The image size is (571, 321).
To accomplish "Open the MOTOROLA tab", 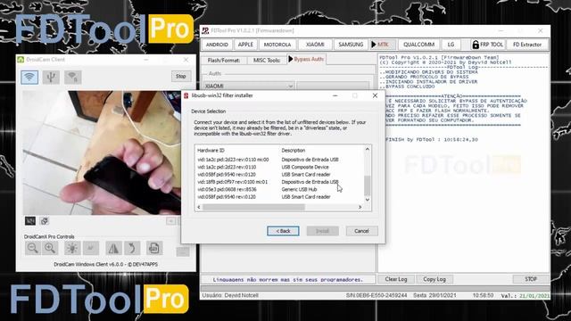I will [x=277, y=45].
